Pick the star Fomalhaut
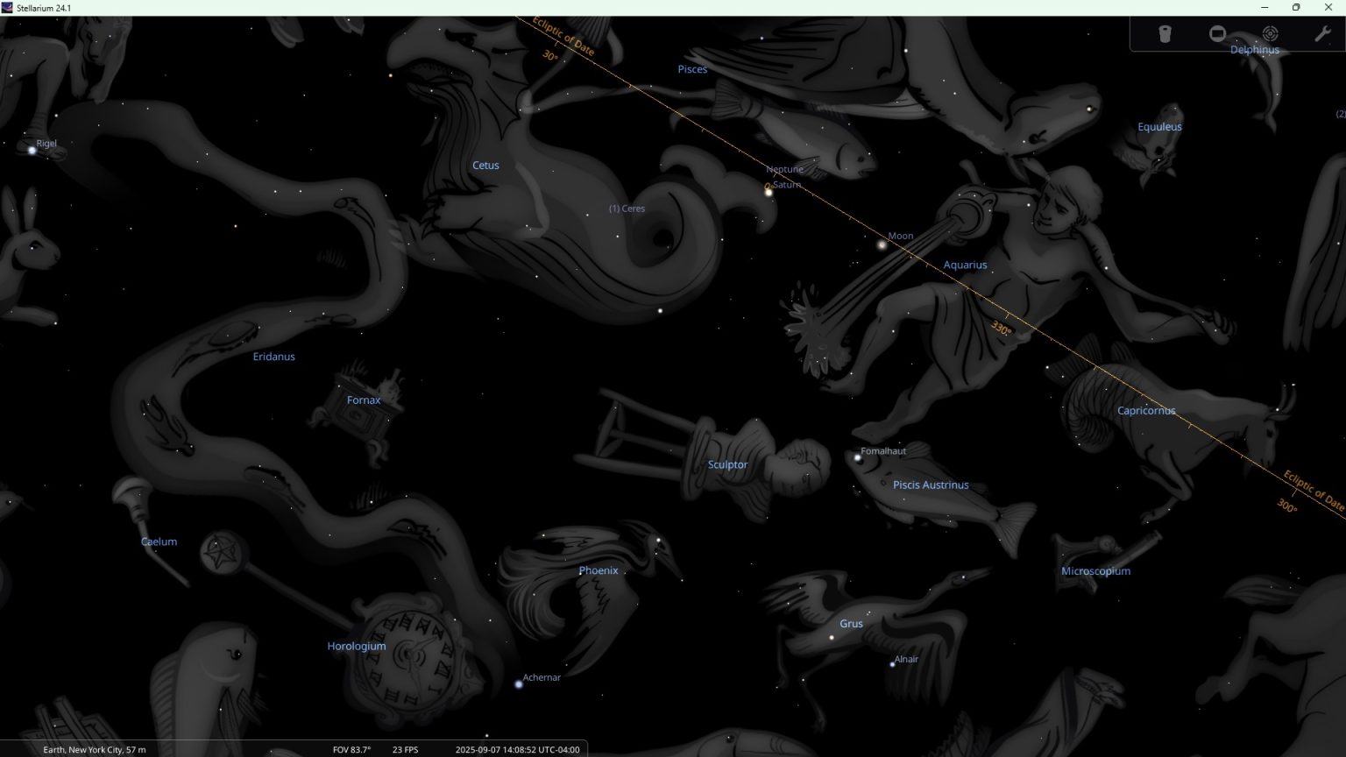The width and height of the screenshot is (1346, 757). click(x=858, y=458)
